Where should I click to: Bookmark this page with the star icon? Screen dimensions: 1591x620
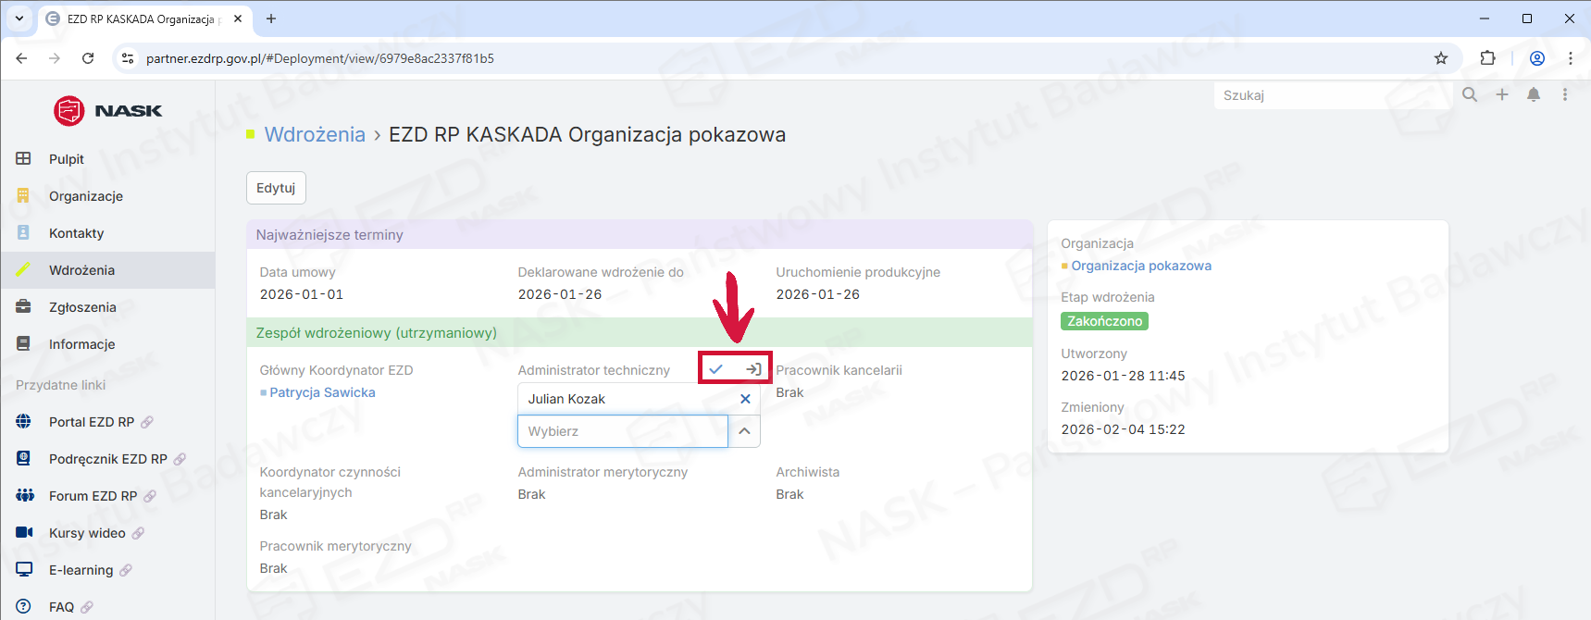(x=1441, y=58)
